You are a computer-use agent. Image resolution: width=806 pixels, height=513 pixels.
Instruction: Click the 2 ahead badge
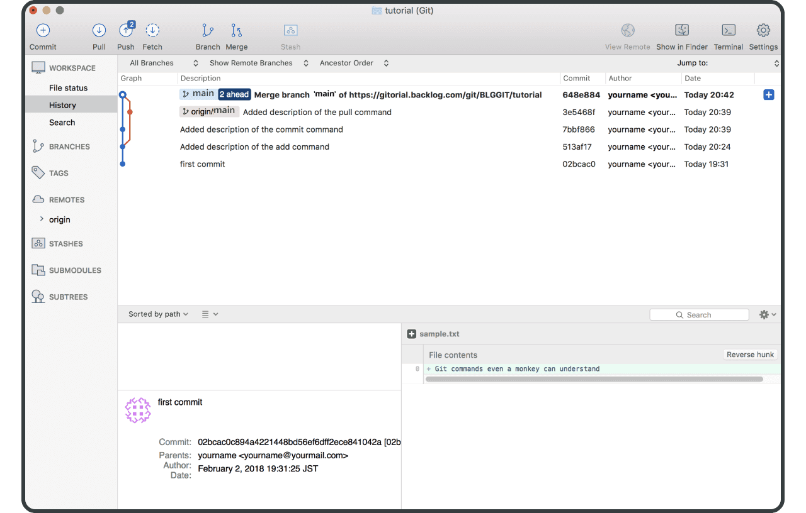tap(235, 95)
